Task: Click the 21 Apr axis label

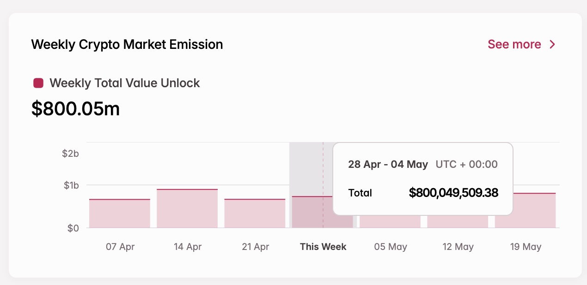Action: pyautogui.click(x=255, y=247)
